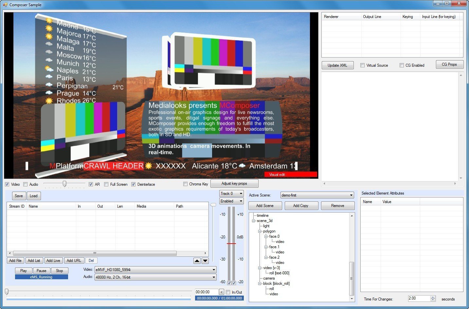Viewport: 469px width, 309px height.
Task: Click the Update XML button
Action: (x=337, y=65)
